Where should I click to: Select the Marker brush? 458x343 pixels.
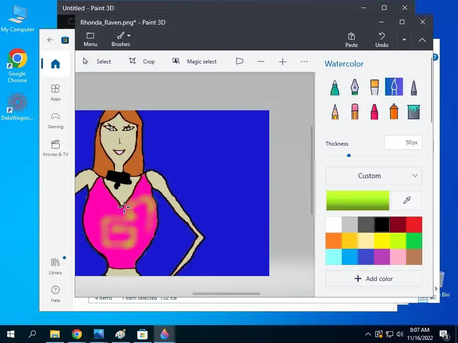[x=335, y=87]
